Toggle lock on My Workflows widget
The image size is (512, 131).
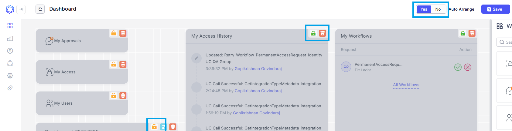(x=463, y=33)
